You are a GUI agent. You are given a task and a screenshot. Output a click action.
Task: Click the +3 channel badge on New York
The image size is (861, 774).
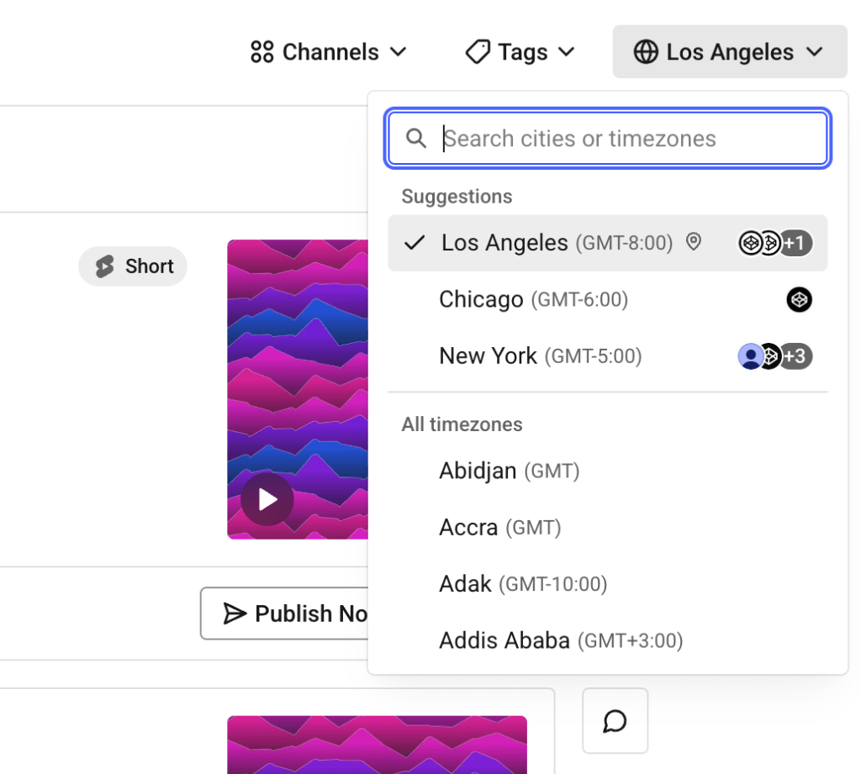coord(795,356)
